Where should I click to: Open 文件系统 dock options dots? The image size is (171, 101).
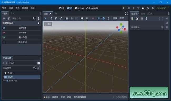pos(40,58)
